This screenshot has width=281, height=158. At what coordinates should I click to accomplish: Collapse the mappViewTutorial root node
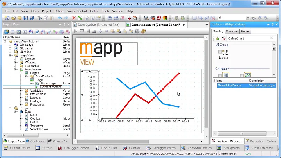5,41
